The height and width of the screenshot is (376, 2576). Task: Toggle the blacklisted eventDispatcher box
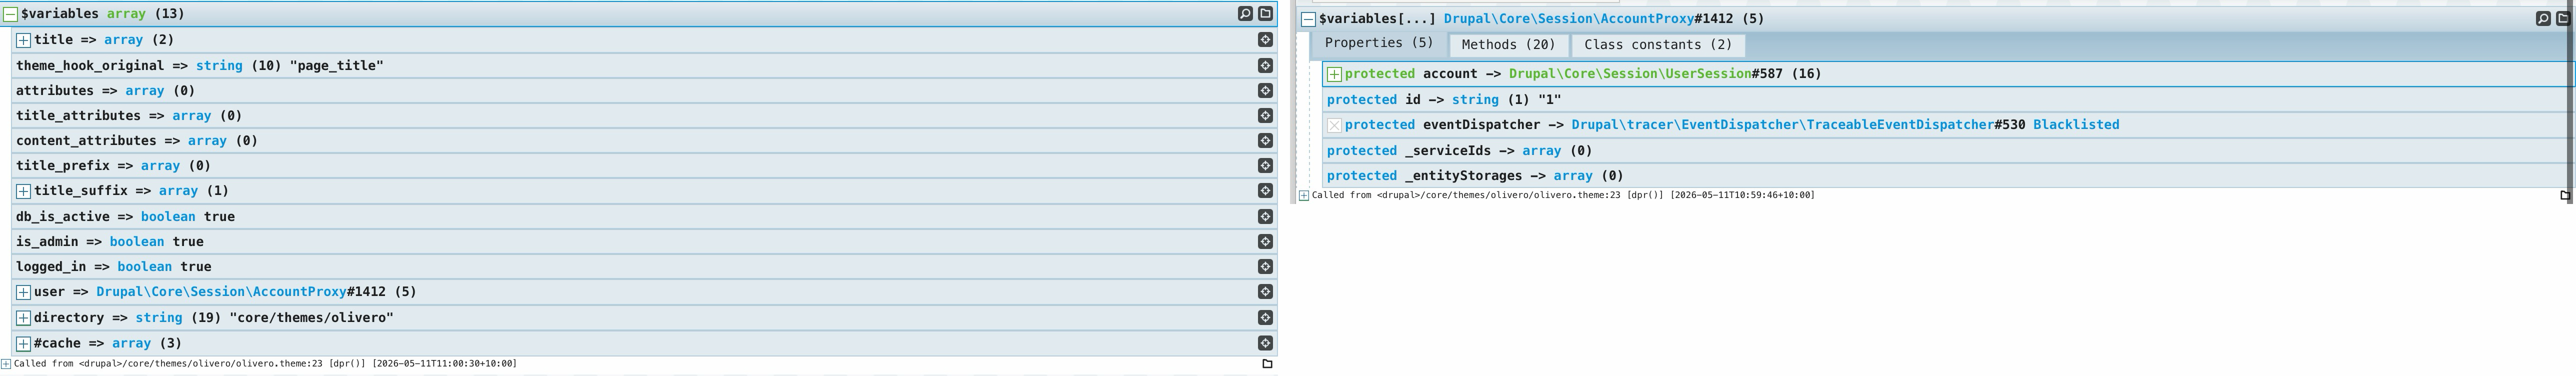[x=1334, y=125]
